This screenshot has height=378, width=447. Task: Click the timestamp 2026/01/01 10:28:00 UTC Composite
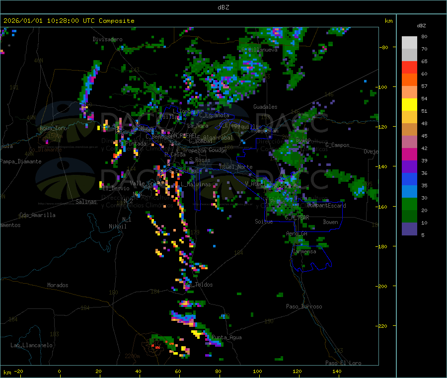point(69,21)
